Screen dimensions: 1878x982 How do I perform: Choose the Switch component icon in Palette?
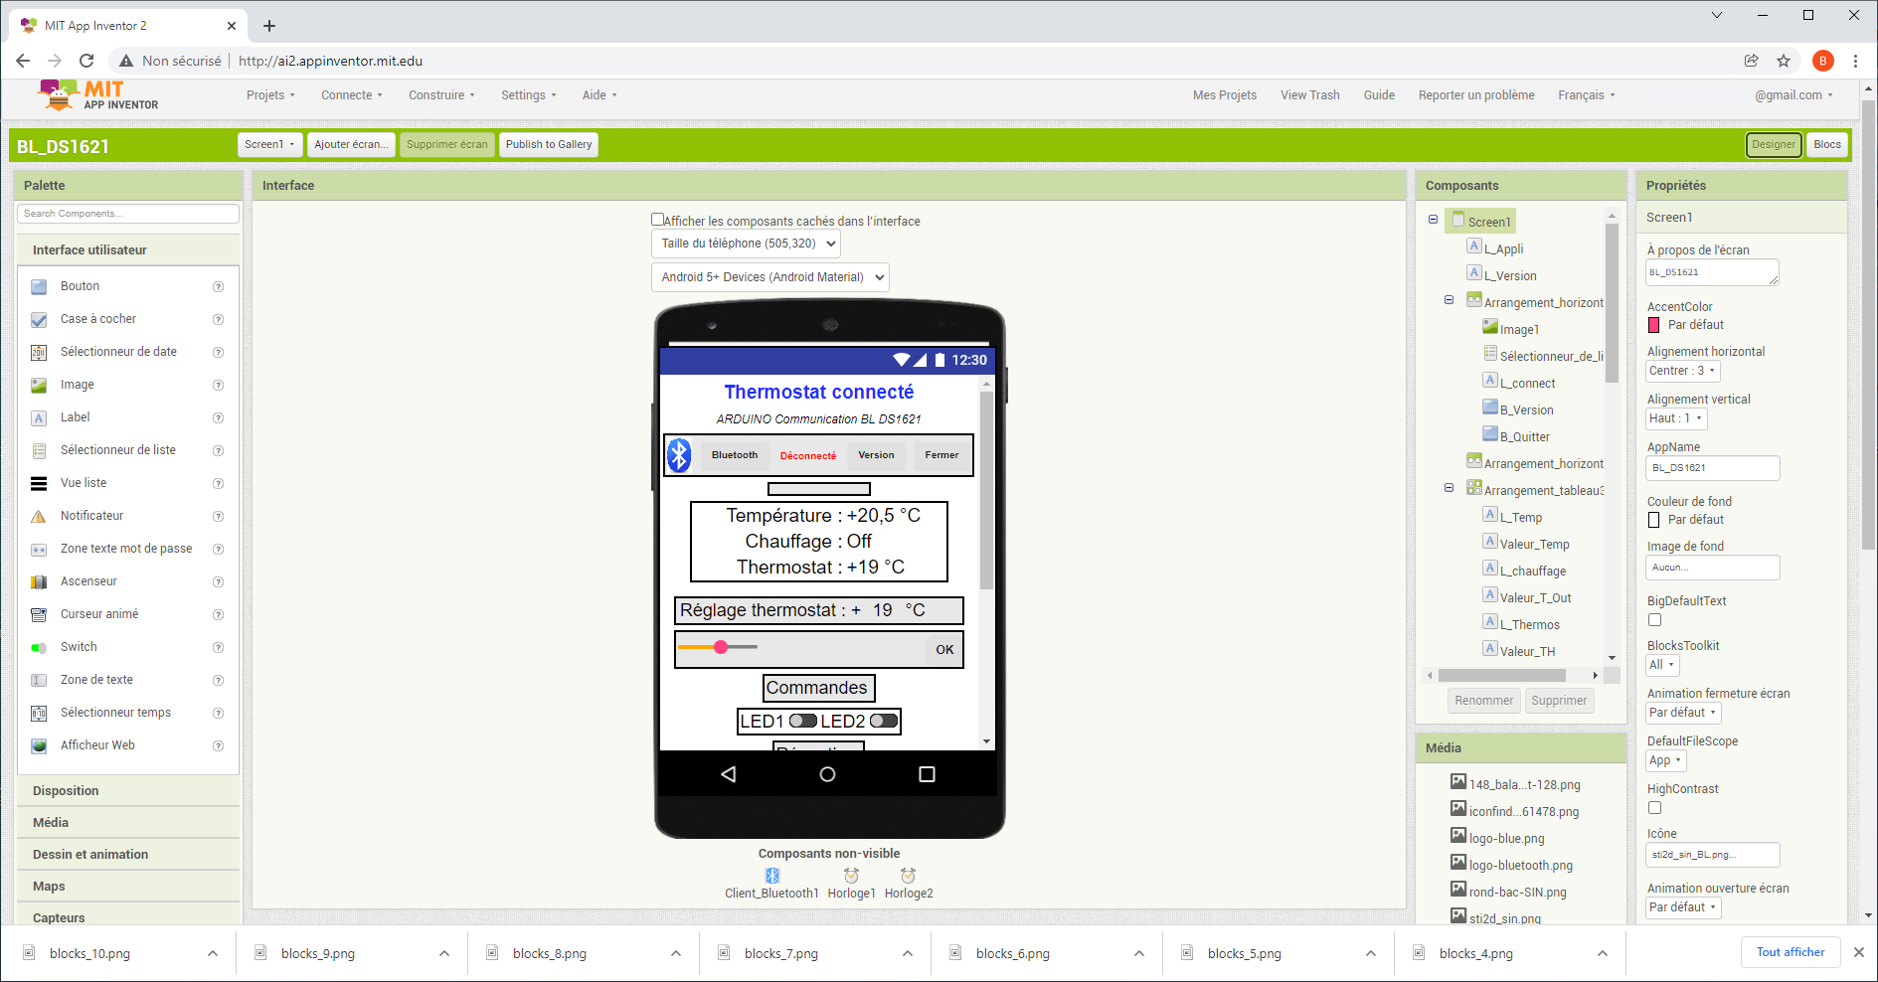39,648
